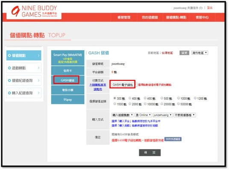Select the 9Spay payment tab
This screenshot has width=229, height=170.
click(x=68, y=99)
